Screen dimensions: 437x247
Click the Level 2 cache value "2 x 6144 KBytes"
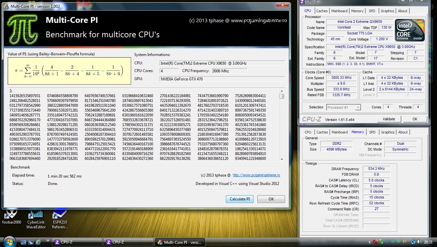[392, 89]
